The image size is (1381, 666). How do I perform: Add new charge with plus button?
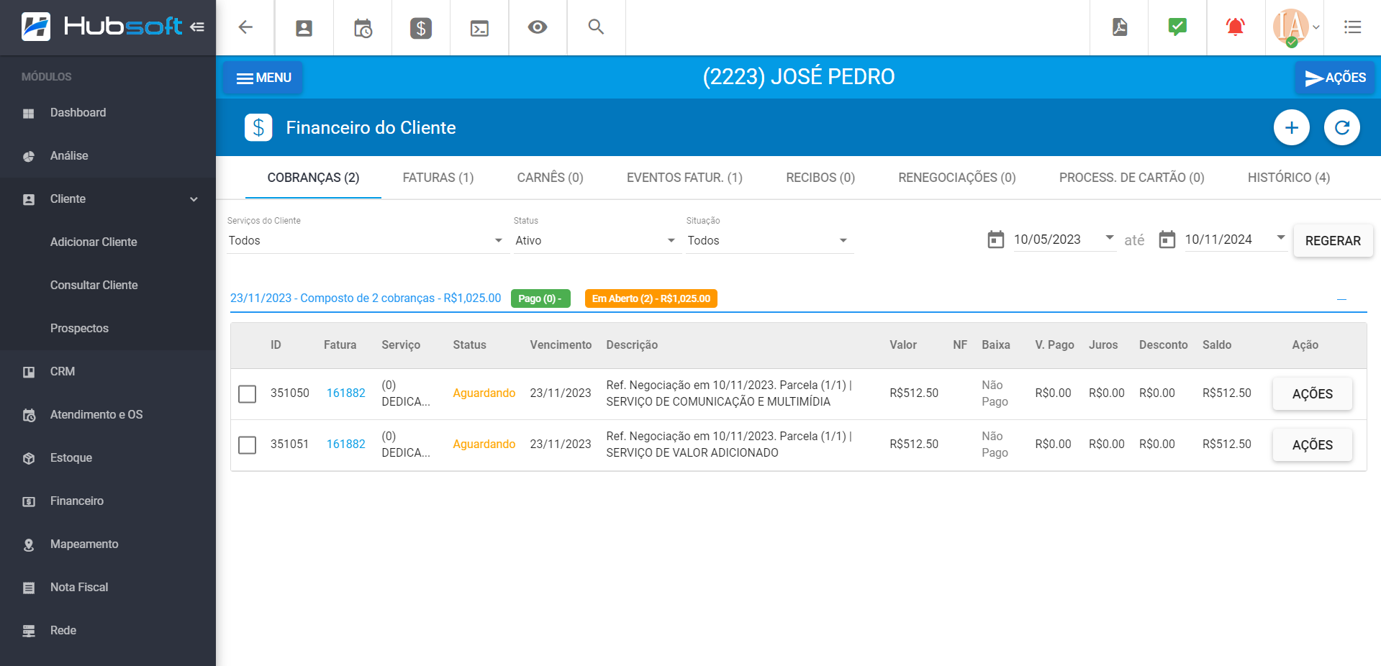(x=1292, y=127)
